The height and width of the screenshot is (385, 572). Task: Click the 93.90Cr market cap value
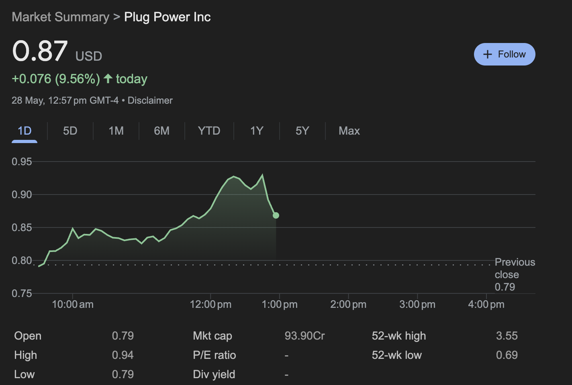[x=305, y=336]
